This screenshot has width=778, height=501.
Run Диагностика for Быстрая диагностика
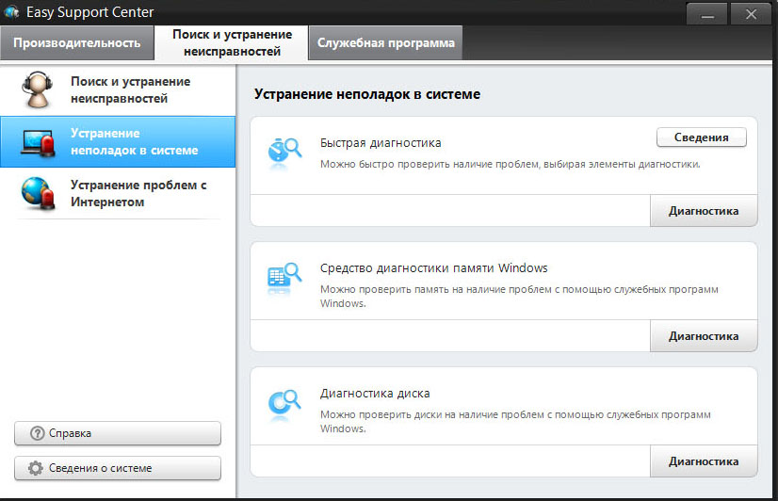[704, 211]
